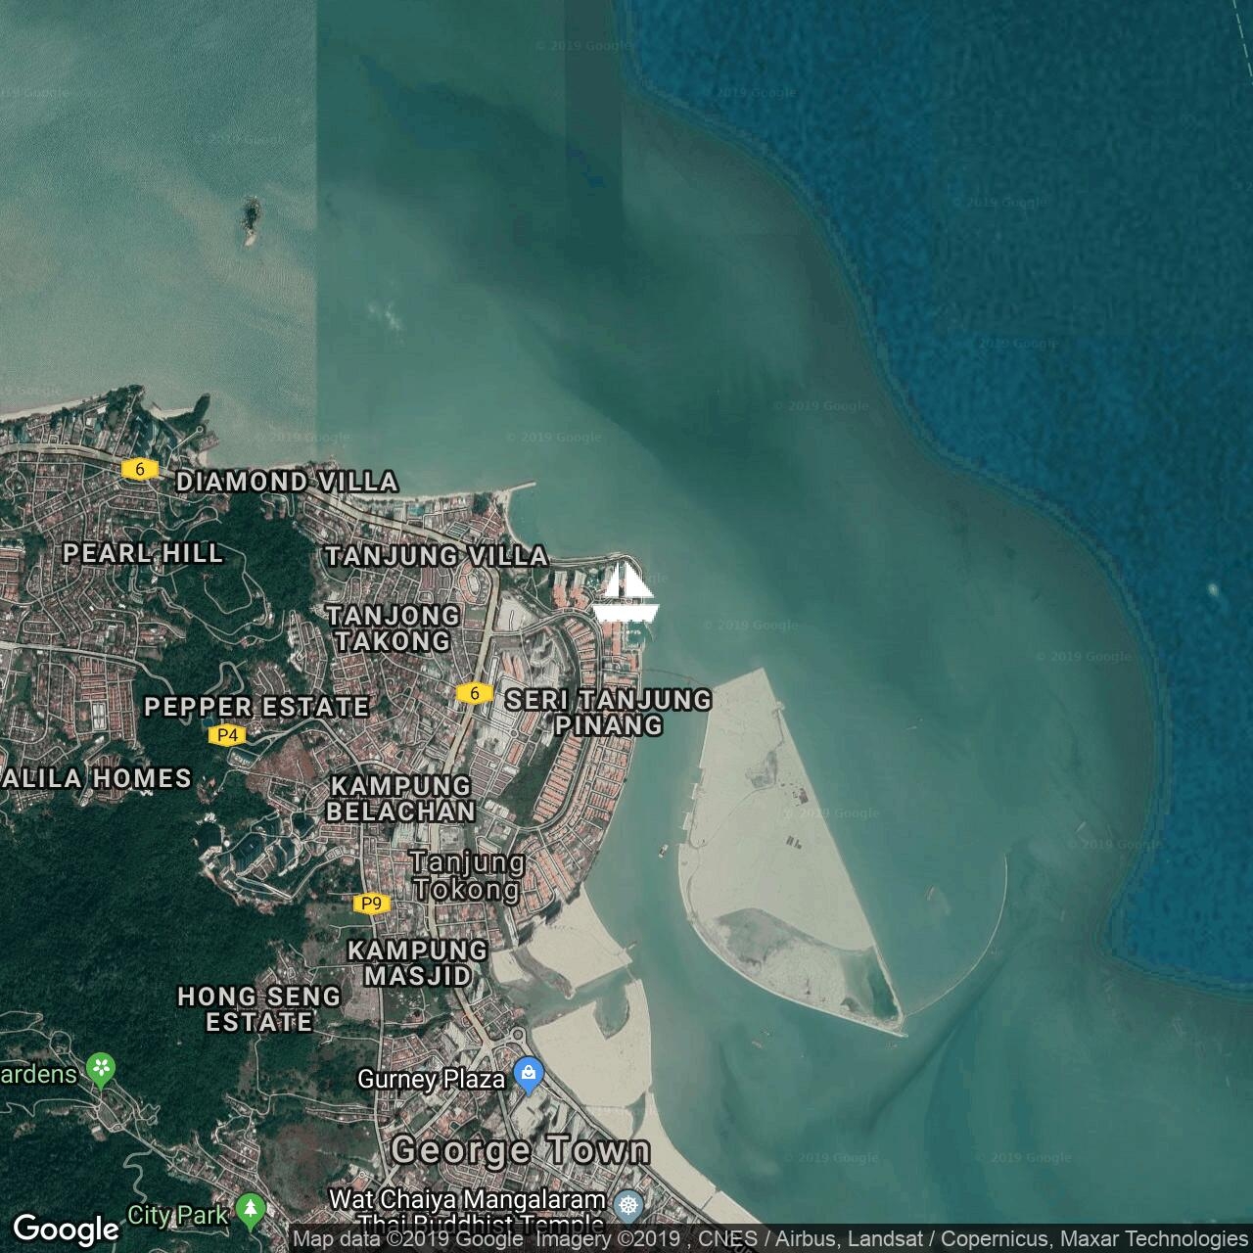This screenshot has width=1253, height=1253.
Task: Select the P9 road shield
Action: (371, 904)
